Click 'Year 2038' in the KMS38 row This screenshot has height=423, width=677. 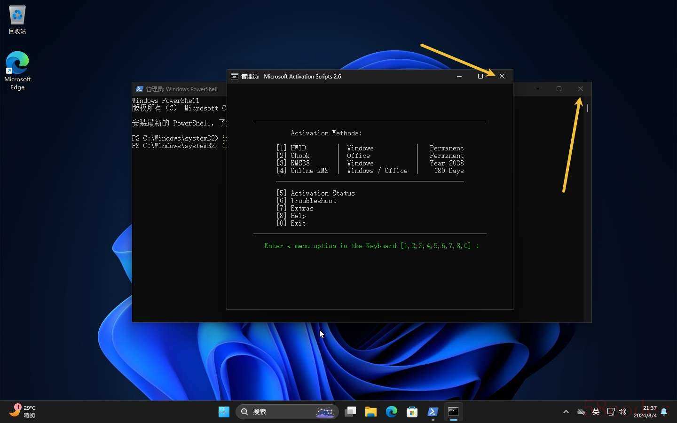pos(447,163)
